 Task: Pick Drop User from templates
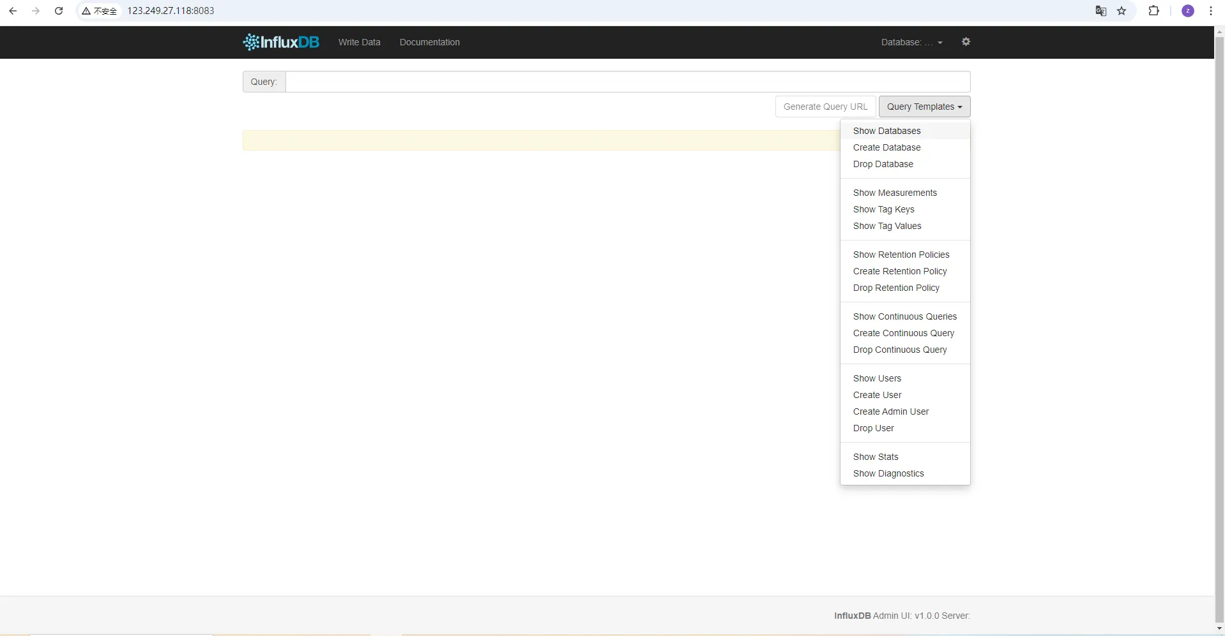[x=905, y=428]
